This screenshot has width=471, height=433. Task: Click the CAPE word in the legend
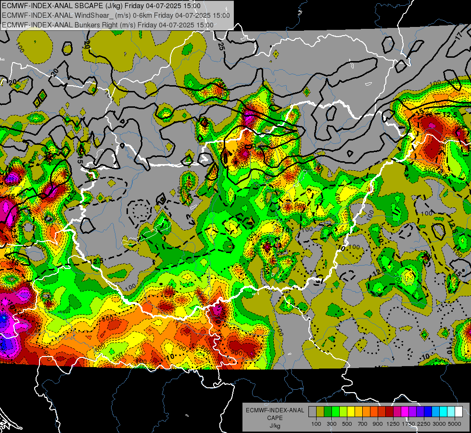click(x=275, y=418)
